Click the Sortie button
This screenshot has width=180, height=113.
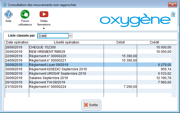click(x=92, y=105)
